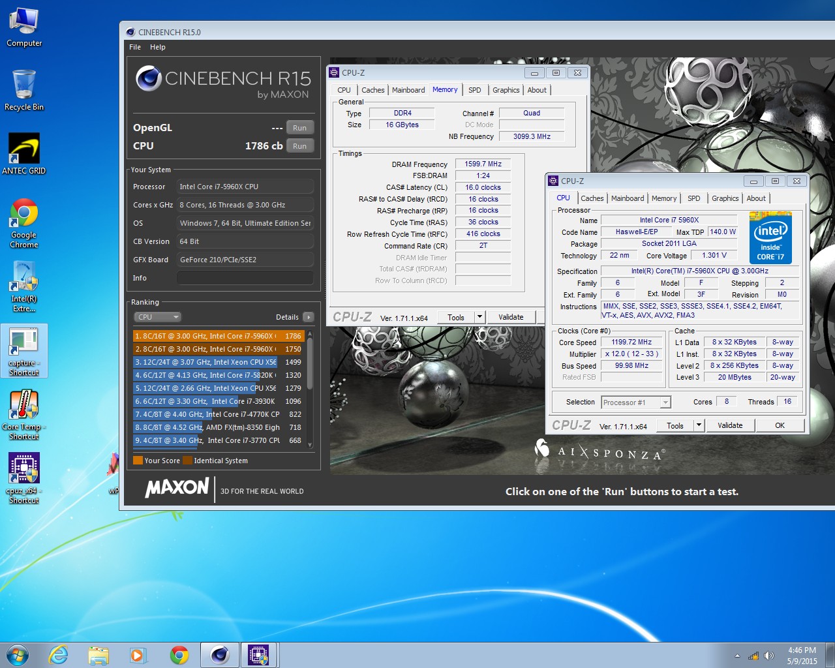This screenshot has width=835, height=668.
Task: Open the Processor #1 selection dropdown
Action: coord(636,402)
